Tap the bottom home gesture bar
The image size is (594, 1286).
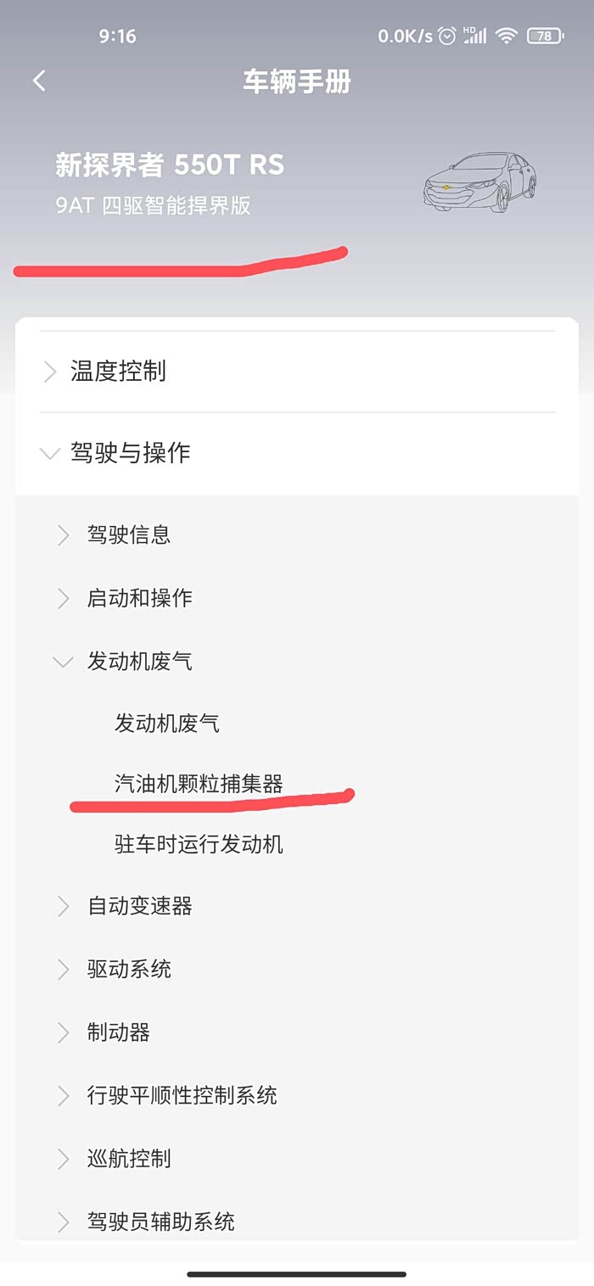[x=297, y=1274]
